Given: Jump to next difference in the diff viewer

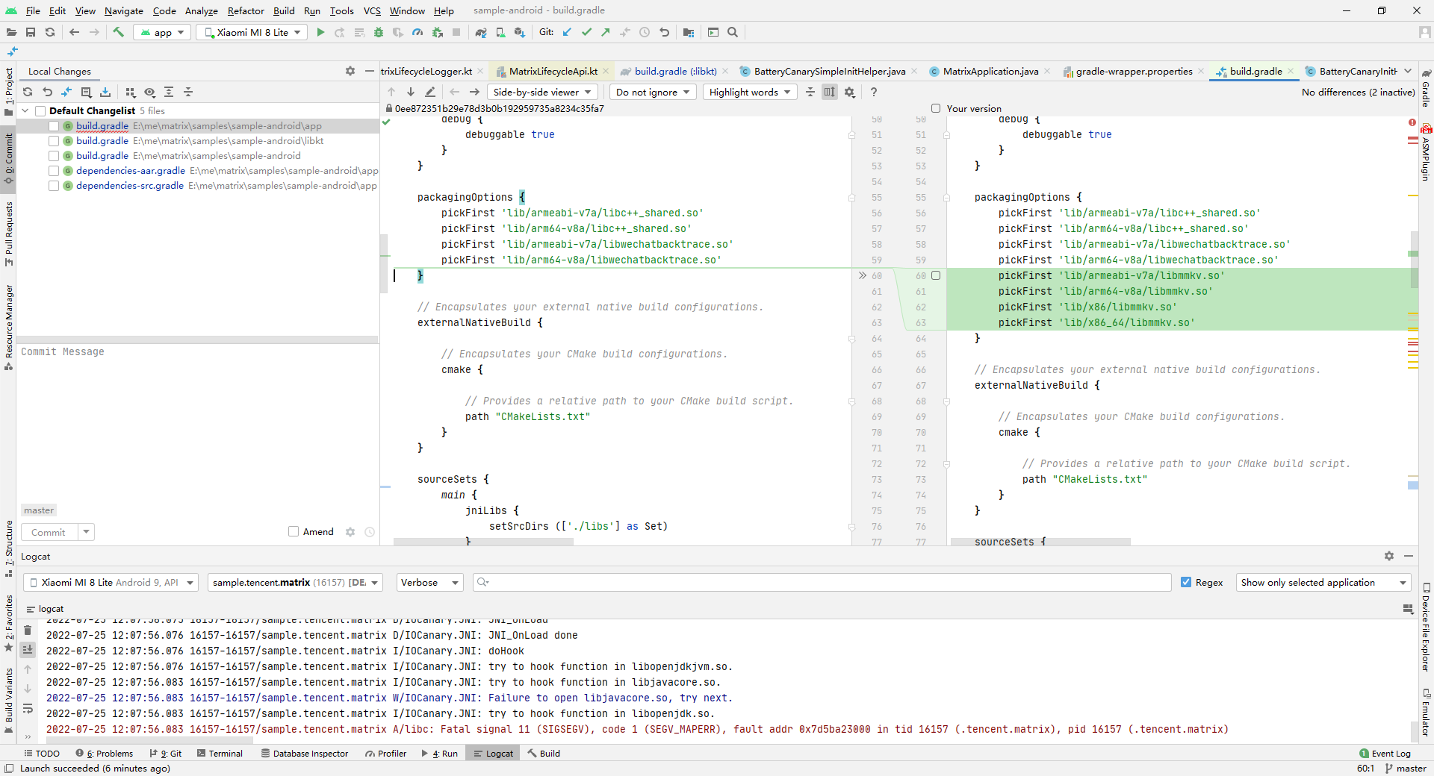Looking at the screenshot, I should pos(411,92).
